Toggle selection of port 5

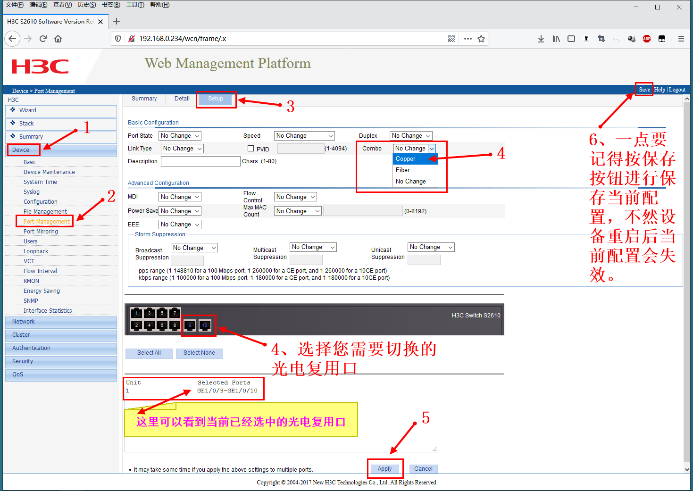[x=162, y=313]
